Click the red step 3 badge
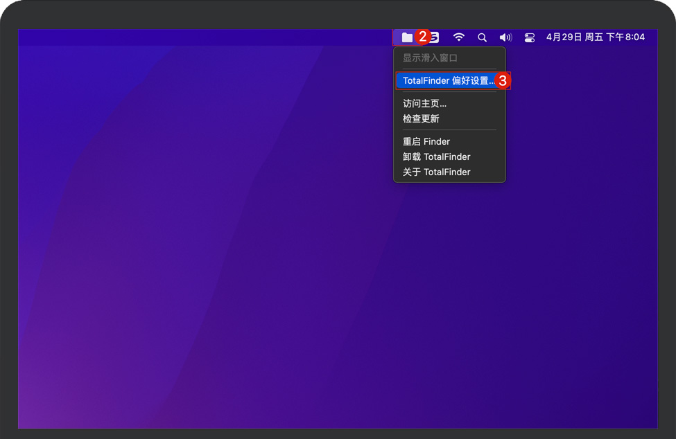Screen dimensions: 676x439 (503, 81)
